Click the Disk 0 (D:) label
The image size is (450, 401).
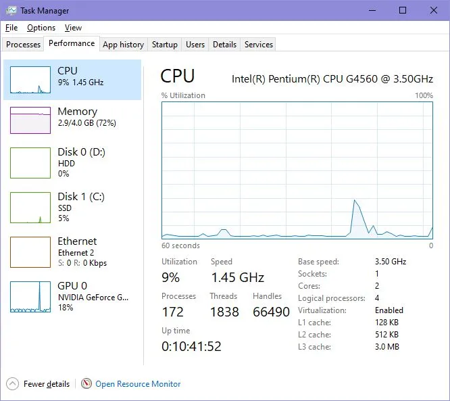point(82,152)
